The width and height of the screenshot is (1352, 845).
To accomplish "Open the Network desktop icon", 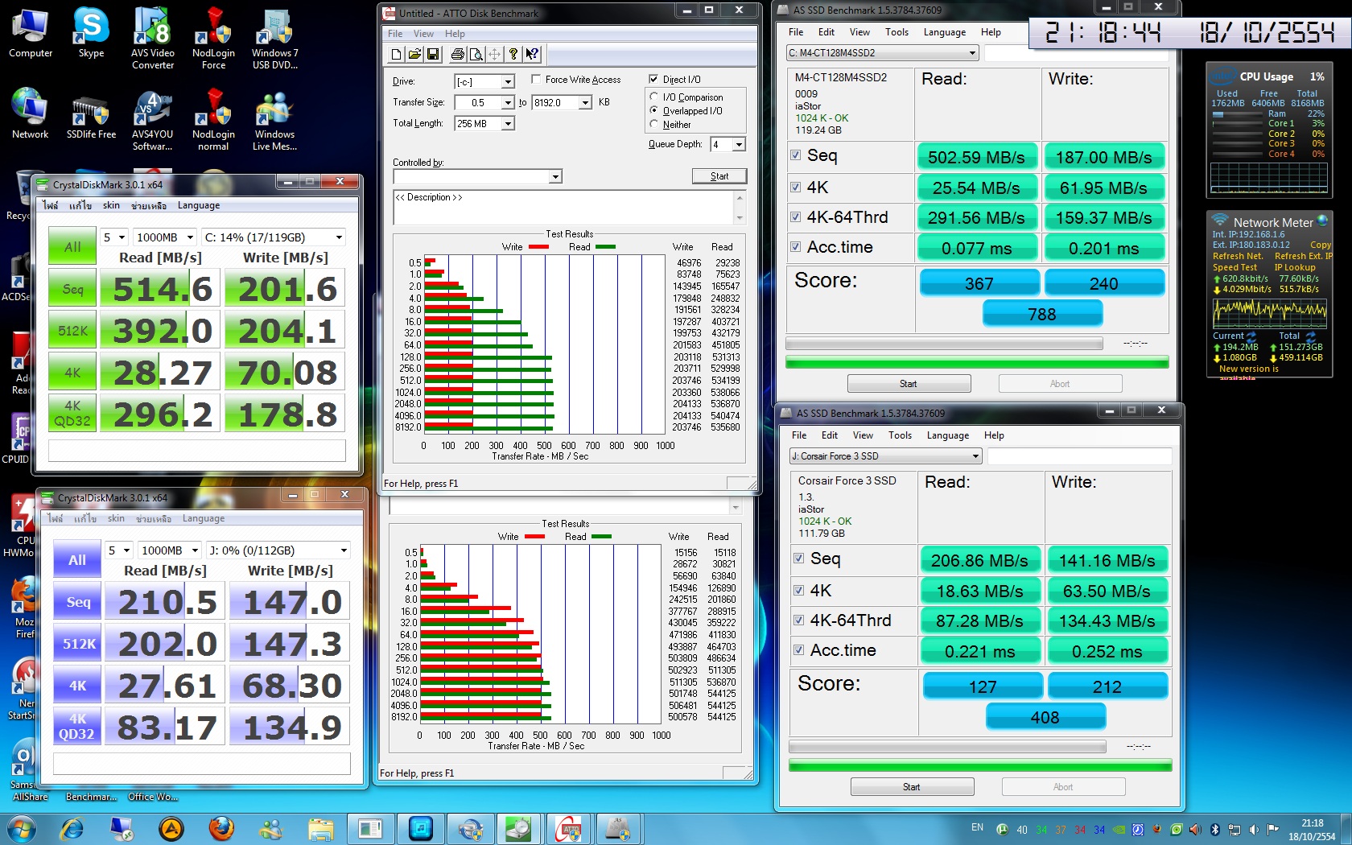I will [x=30, y=115].
